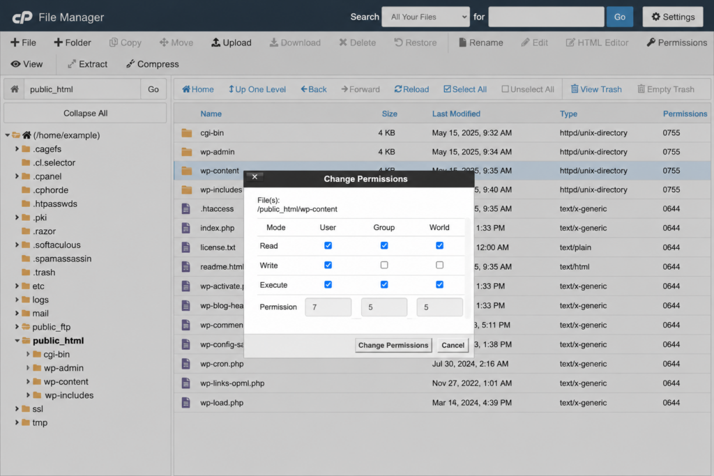Image resolution: width=714 pixels, height=476 pixels.
Task: Click the index.php file icon
Action: (x=185, y=228)
